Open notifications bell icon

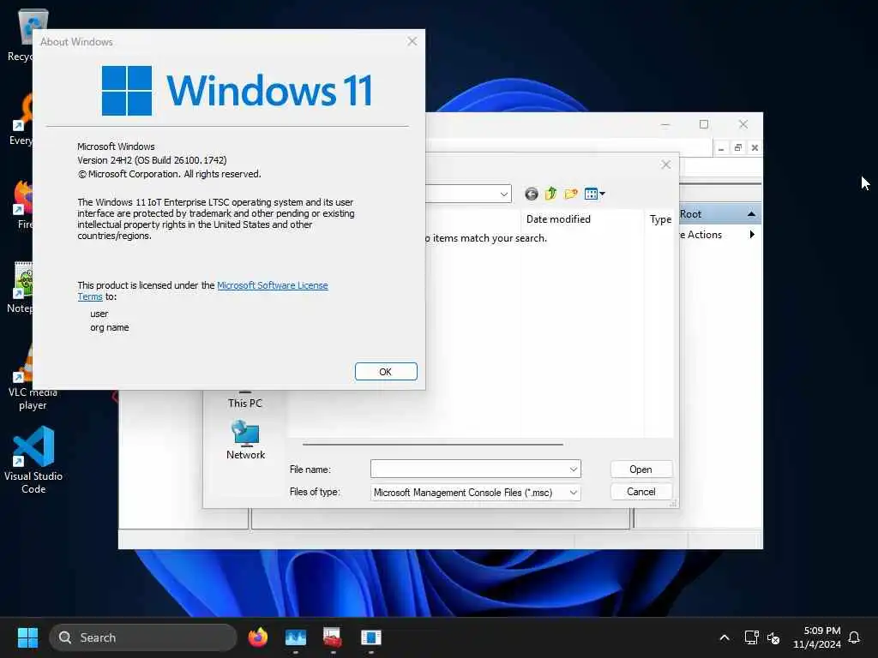[x=855, y=637]
